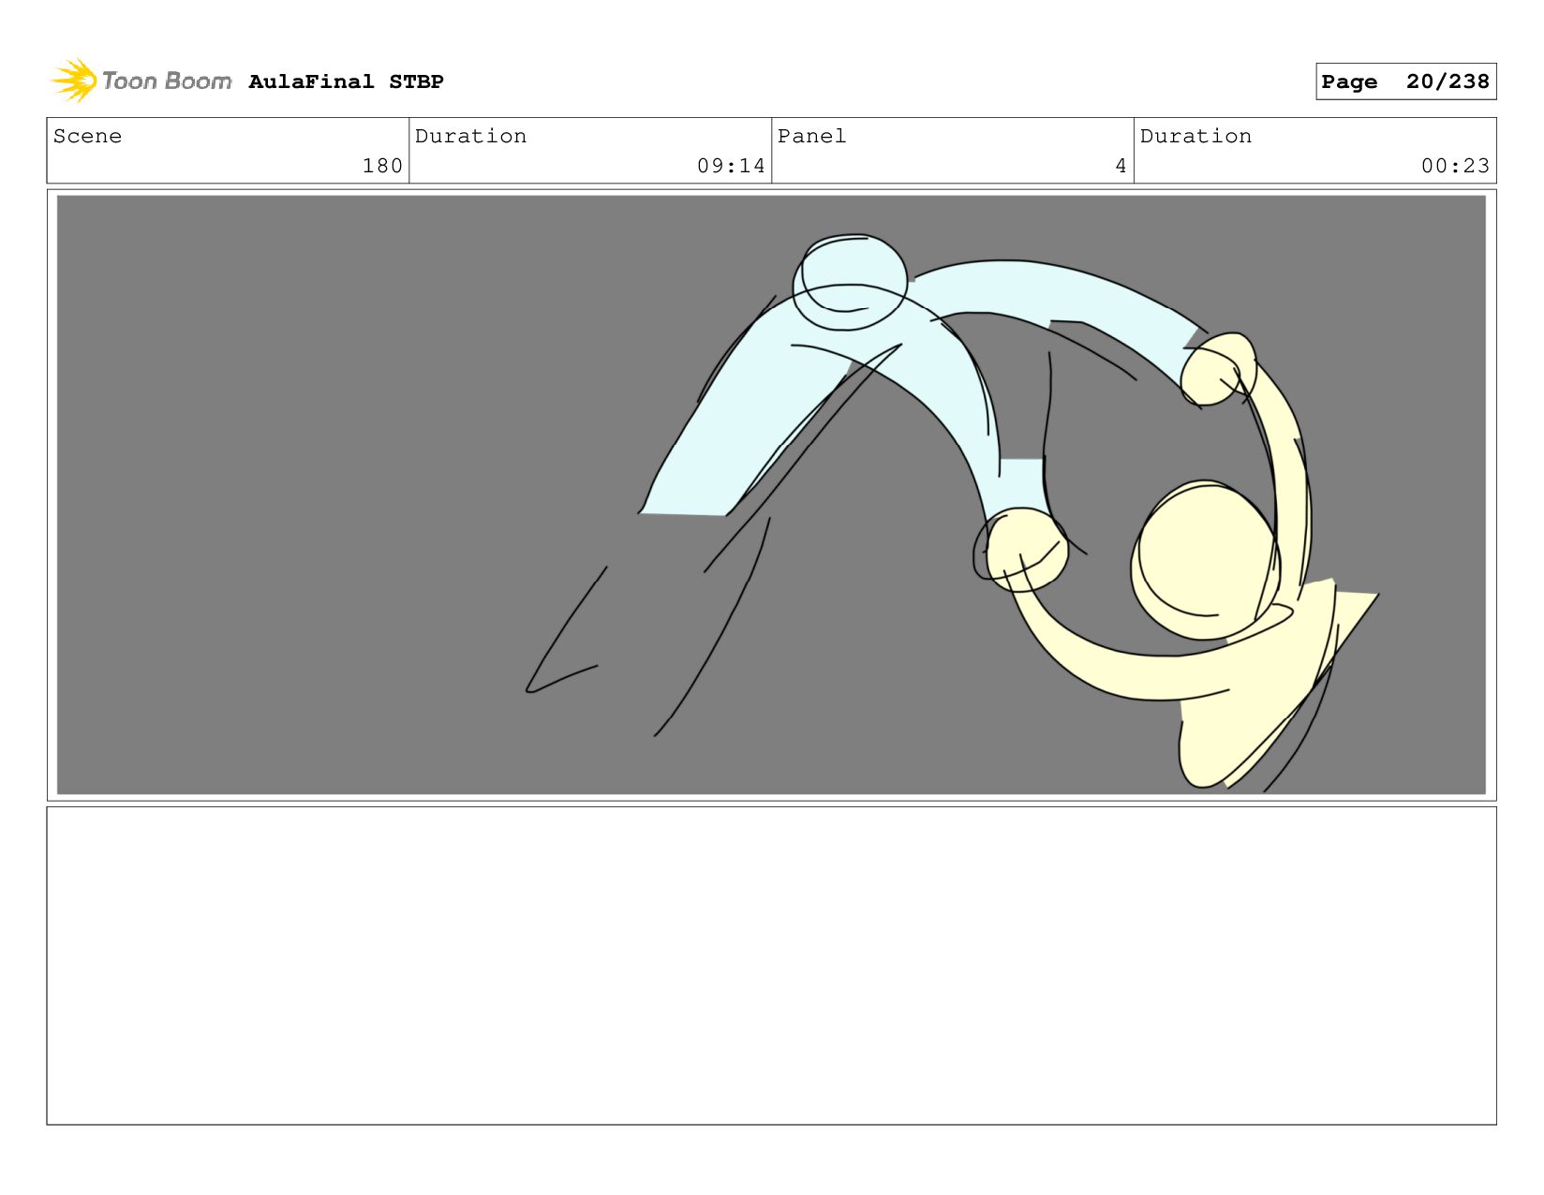
Task: Click the storyboard panel drawing thumbnail
Action: click(x=771, y=494)
